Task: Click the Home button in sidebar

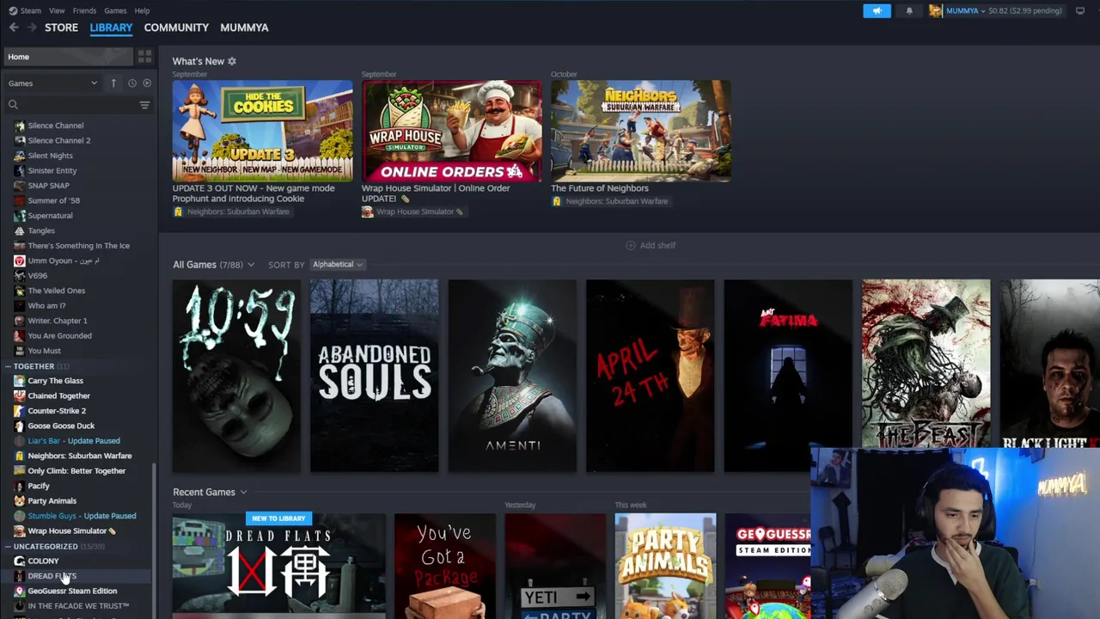Action: click(68, 57)
